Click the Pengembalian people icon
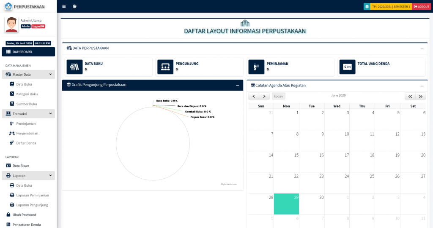The width and height of the screenshot is (433, 228). point(12,133)
